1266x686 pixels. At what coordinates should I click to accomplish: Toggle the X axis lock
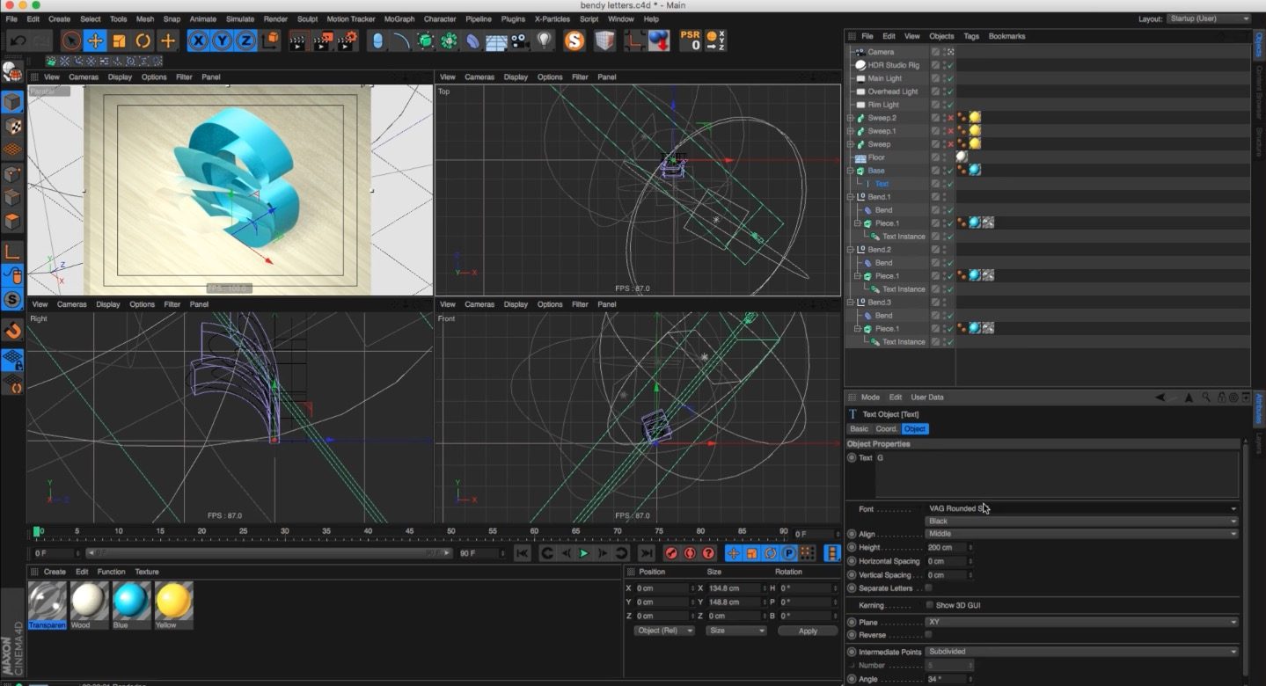199,40
